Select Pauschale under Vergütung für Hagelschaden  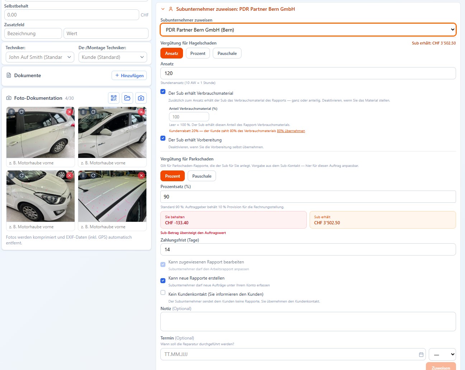point(227,53)
